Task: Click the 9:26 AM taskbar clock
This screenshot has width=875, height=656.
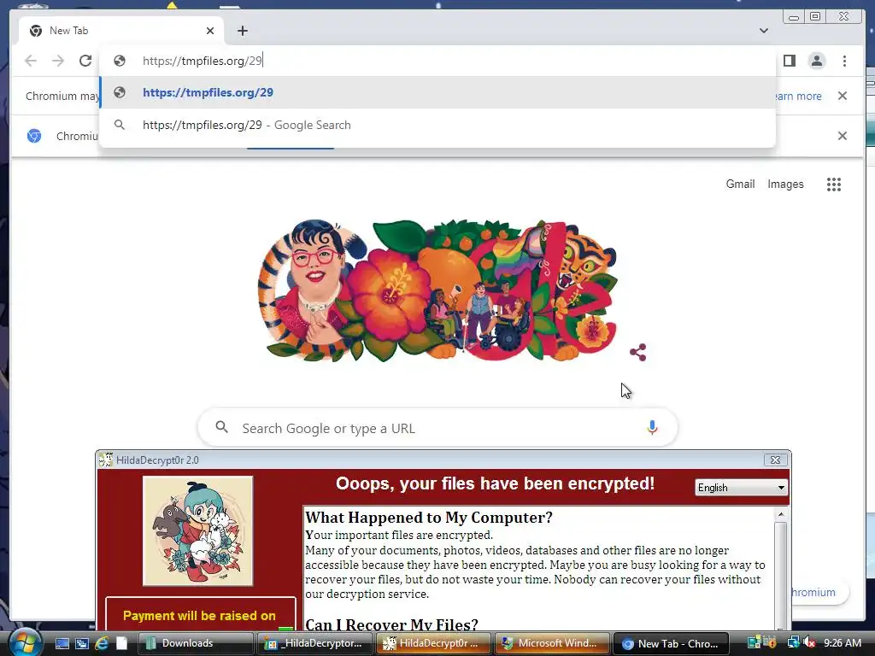Action: (x=842, y=642)
